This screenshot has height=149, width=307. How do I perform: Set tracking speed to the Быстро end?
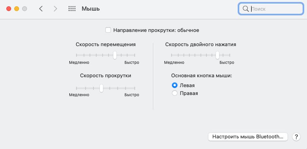coord(135,55)
